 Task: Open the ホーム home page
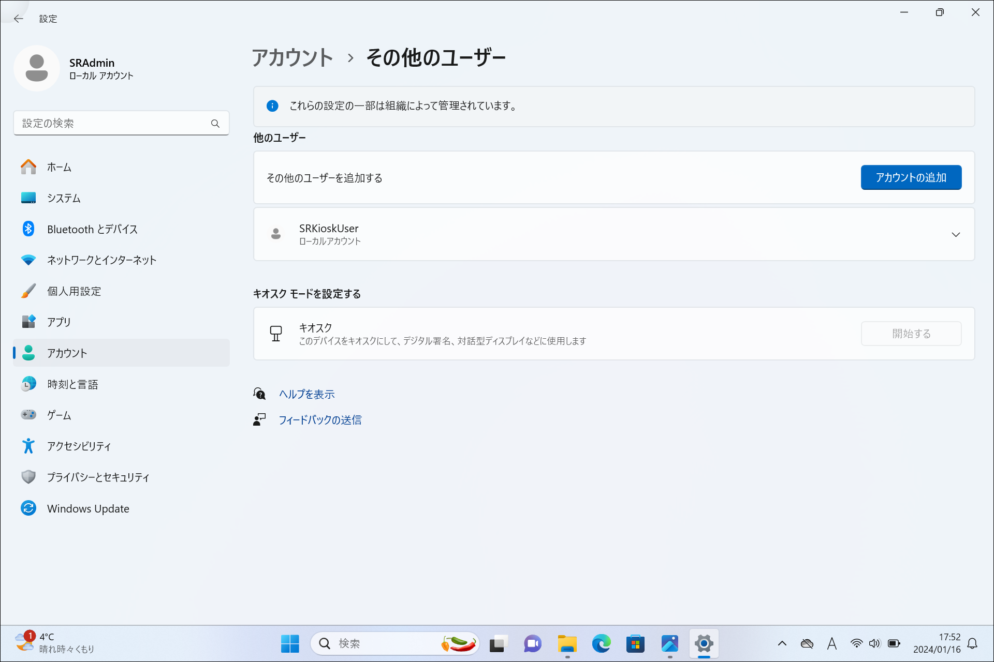[x=59, y=167]
